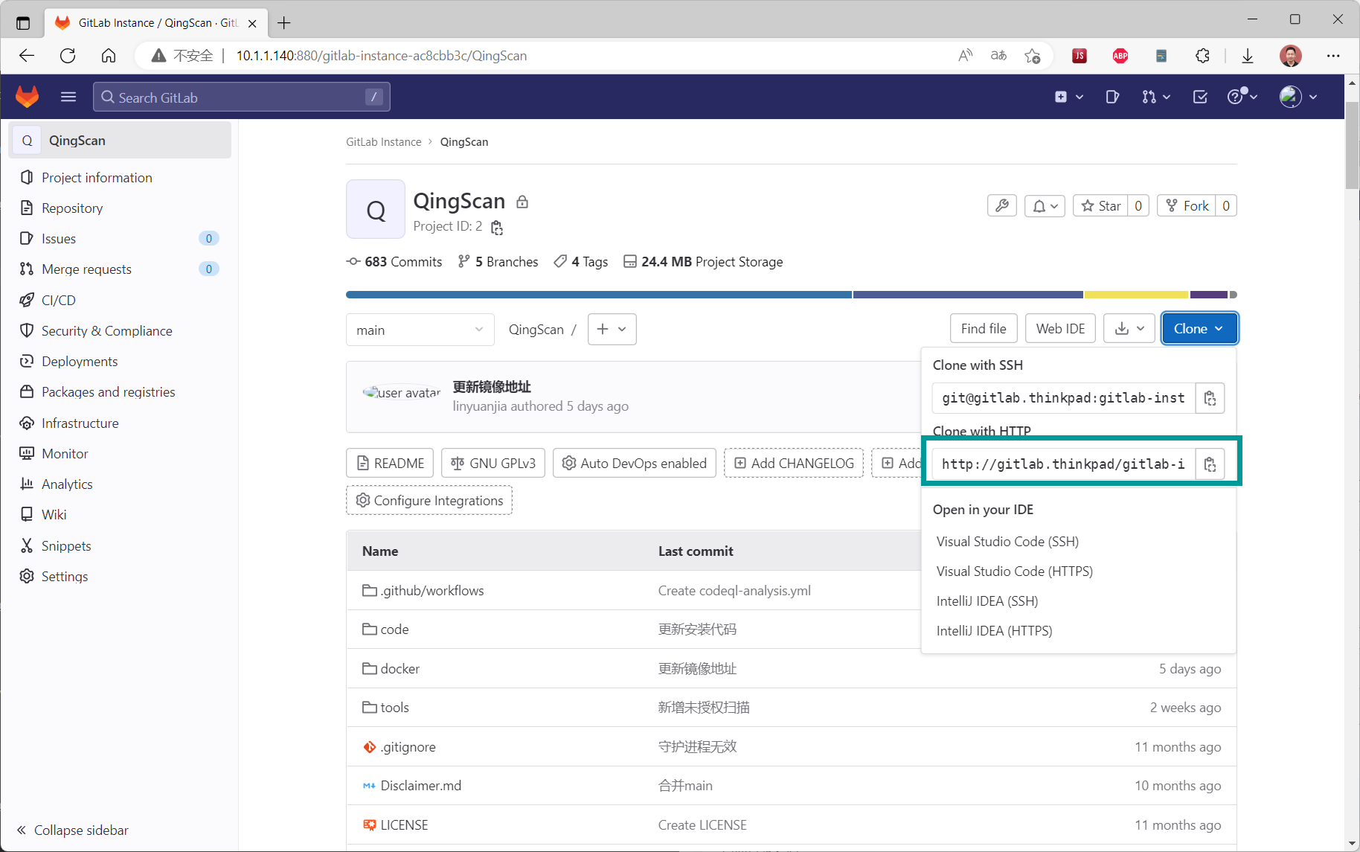Go to browser home page icon
The width and height of the screenshot is (1360, 852).
109,56
